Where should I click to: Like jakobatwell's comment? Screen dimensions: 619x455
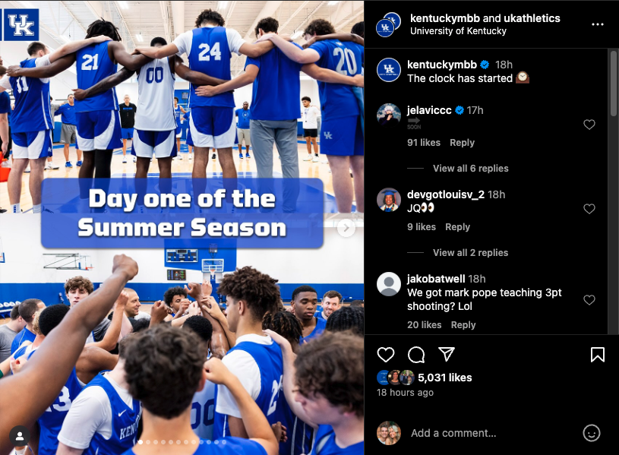tap(589, 300)
